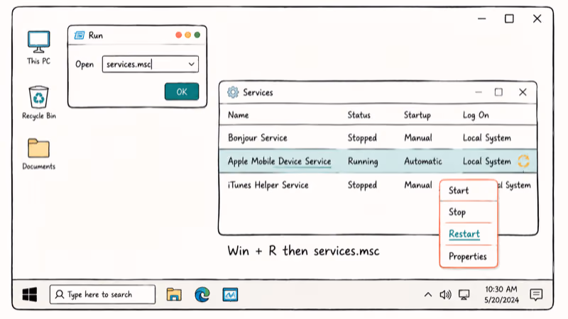
Task: Expand the Open combo box dropdown arrow
Action: (x=191, y=64)
